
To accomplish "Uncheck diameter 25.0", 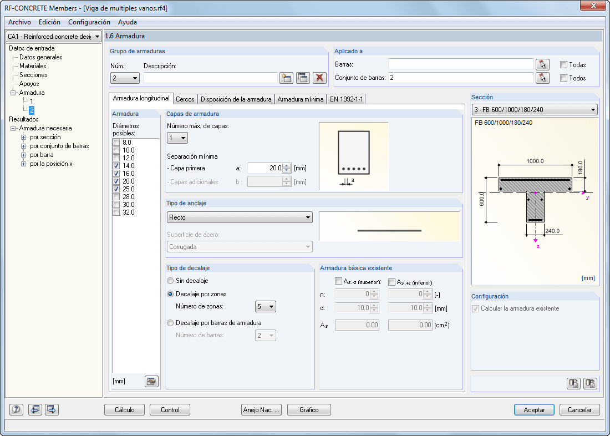I will pyautogui.click(x=116, y=189).
